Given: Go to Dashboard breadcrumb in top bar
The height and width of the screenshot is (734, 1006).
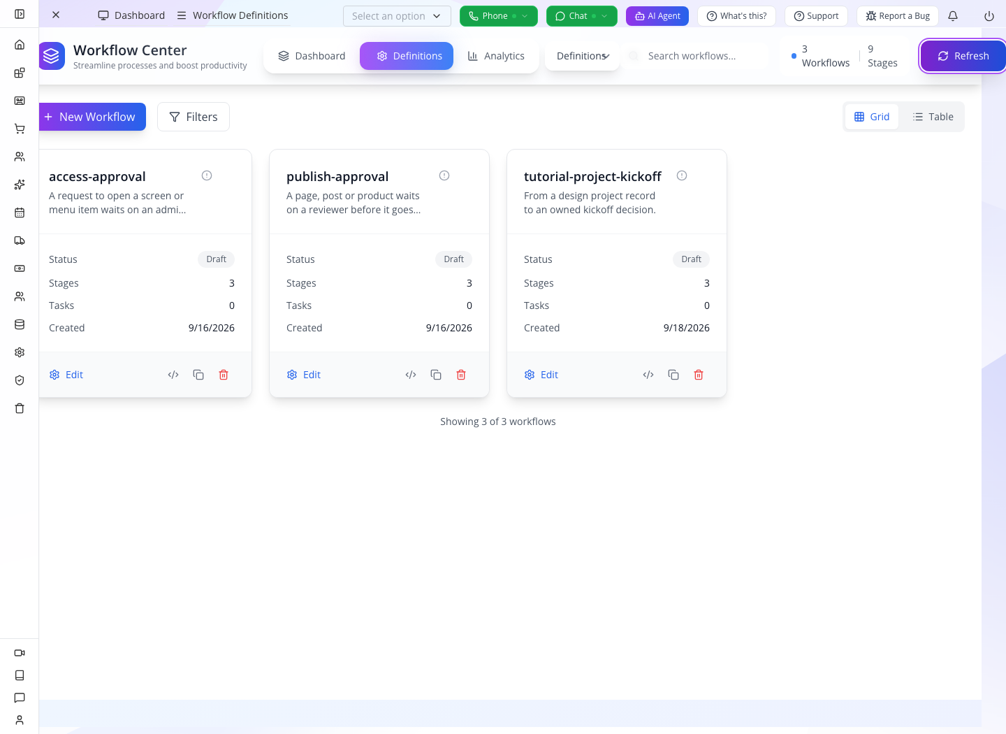Looking at the screenshot, I should coord(131,15).
